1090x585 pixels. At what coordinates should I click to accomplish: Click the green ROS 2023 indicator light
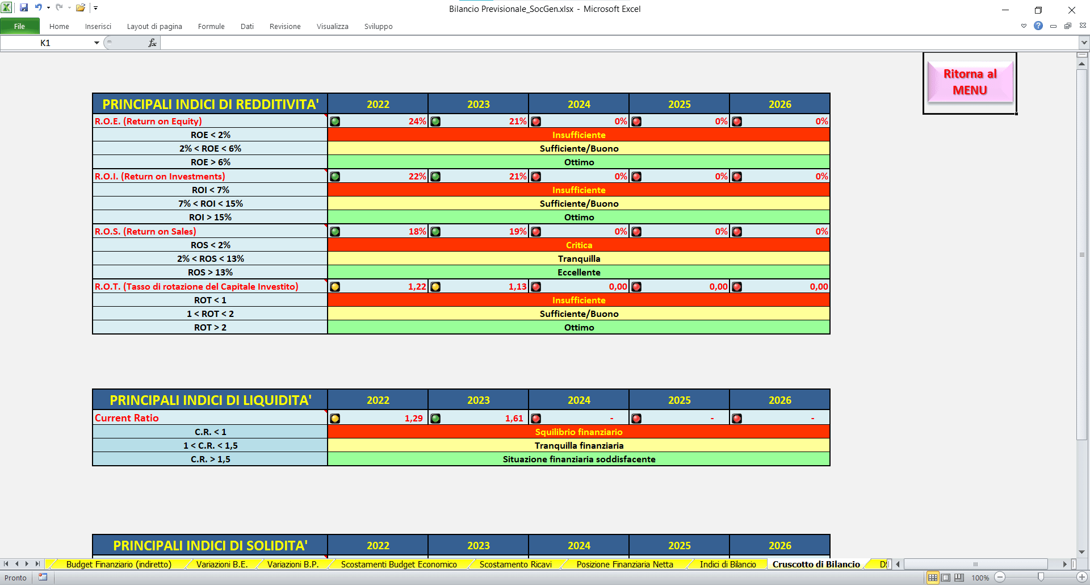point(435,232)
